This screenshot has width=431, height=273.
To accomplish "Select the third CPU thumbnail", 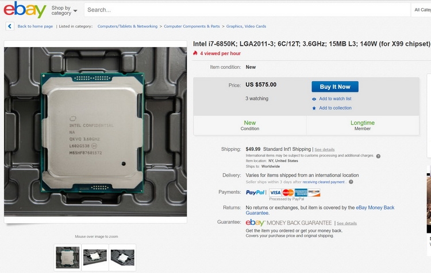I will tap(122, 258).
